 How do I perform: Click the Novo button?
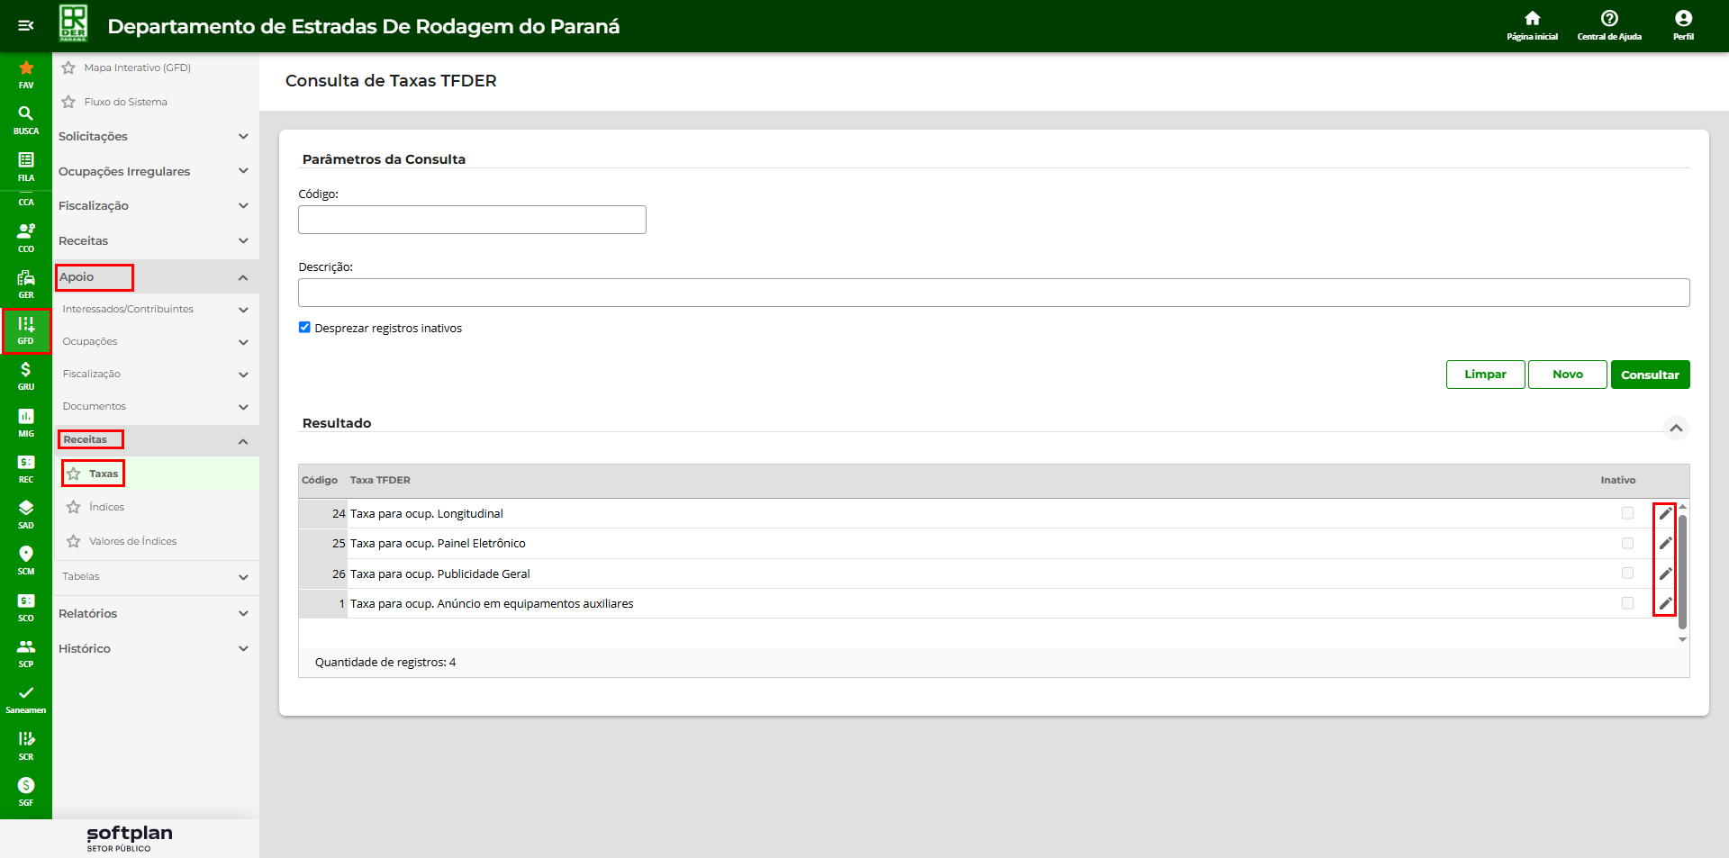click(1567, 375)
